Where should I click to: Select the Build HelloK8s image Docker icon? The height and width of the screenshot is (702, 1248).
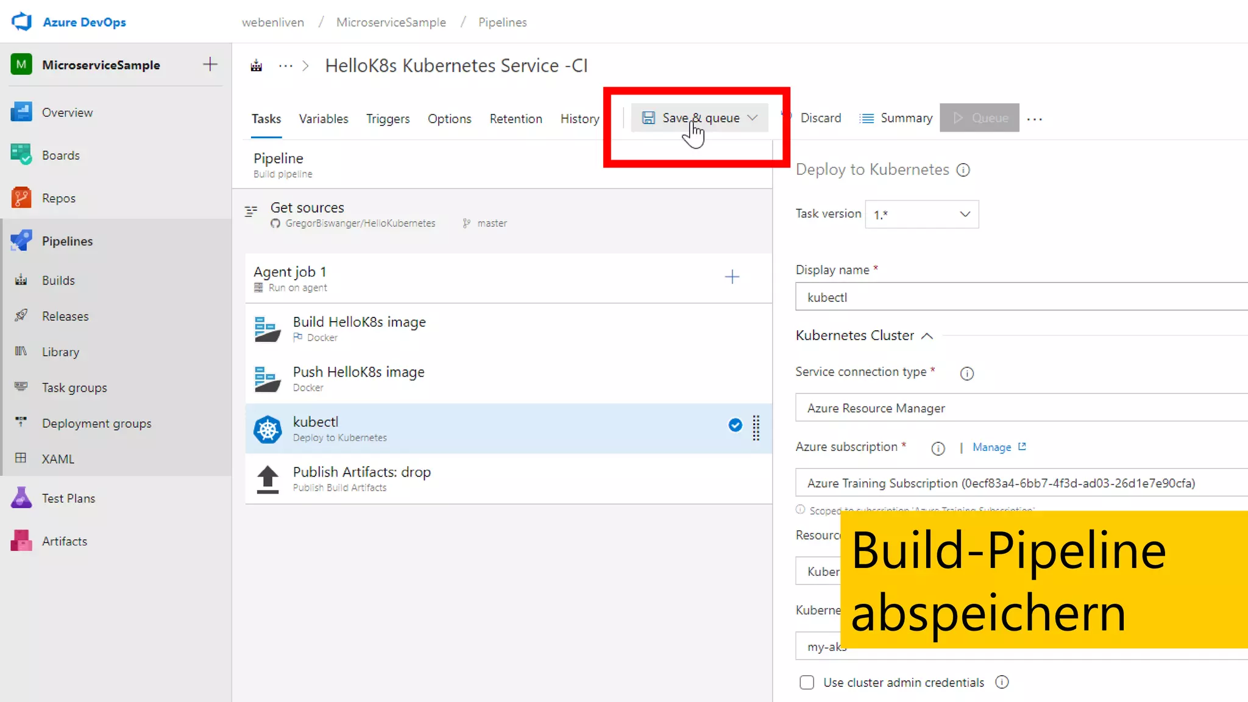pos(268,329)
